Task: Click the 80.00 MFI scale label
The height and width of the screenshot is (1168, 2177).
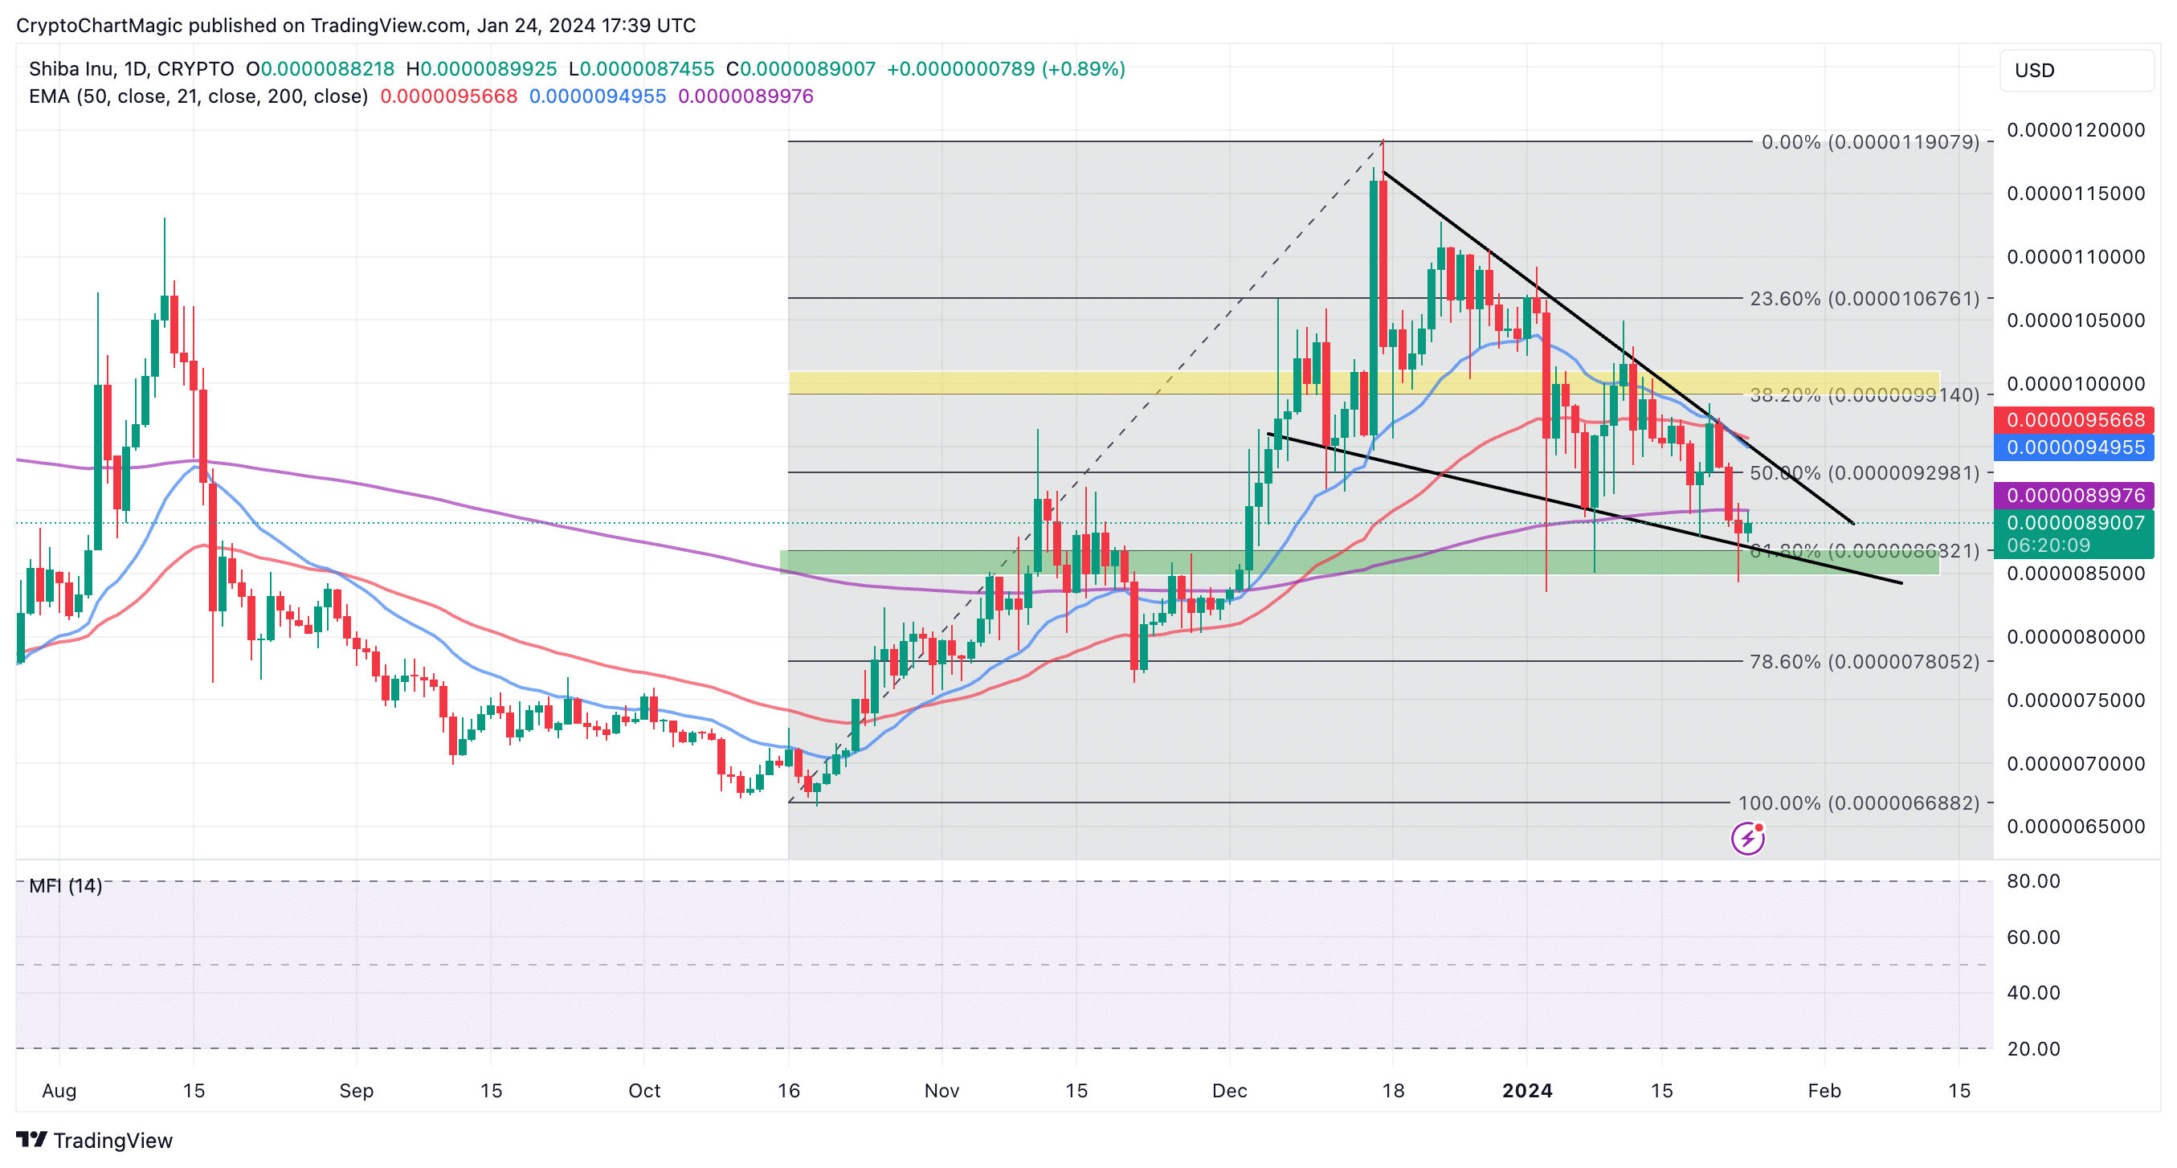Action: point(2033,881)
